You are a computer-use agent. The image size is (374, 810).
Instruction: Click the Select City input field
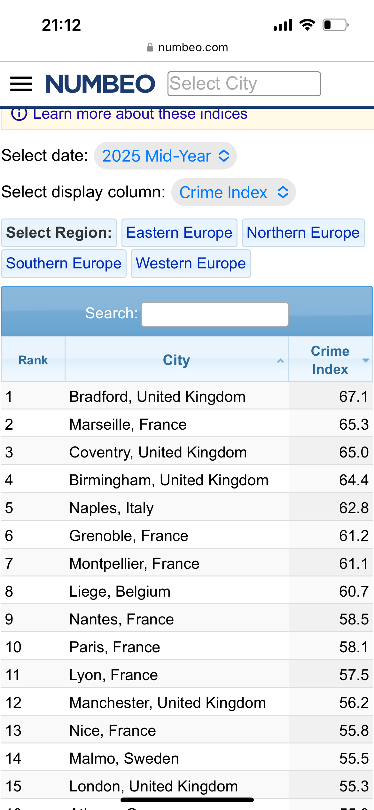244,84
